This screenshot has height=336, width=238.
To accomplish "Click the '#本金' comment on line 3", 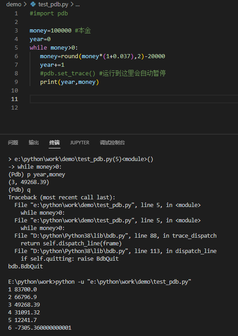I will tap(83, 30).
